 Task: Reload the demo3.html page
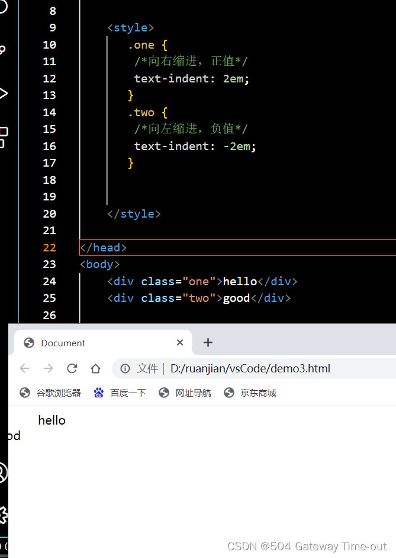tap(72, 368)
